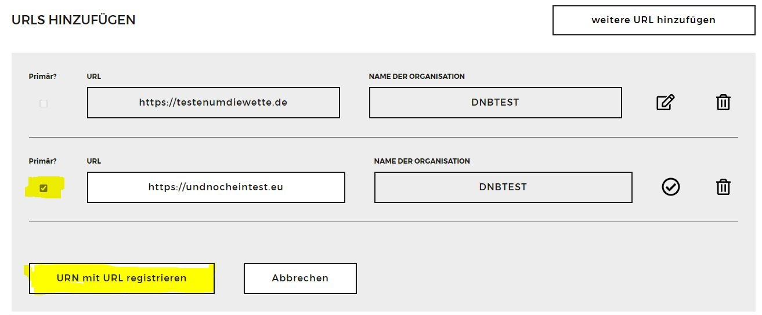Click the first row's 'NAME DER ORGANISATION' label

(417, 77)
